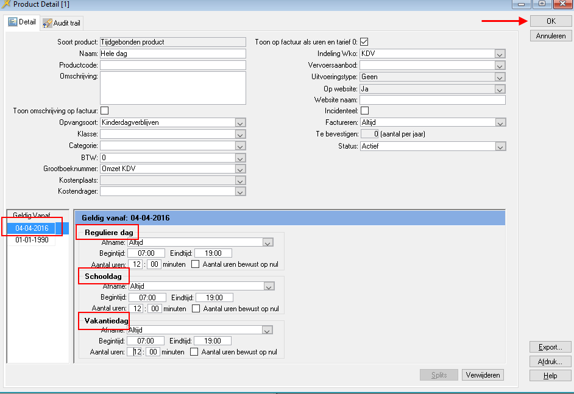Click the Productcode input field
The height and width of the screenshot is (394, 574).
[x=172, y=65]
